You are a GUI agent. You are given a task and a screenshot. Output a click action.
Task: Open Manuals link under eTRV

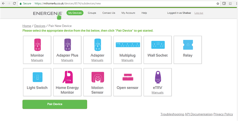[158, 92]
